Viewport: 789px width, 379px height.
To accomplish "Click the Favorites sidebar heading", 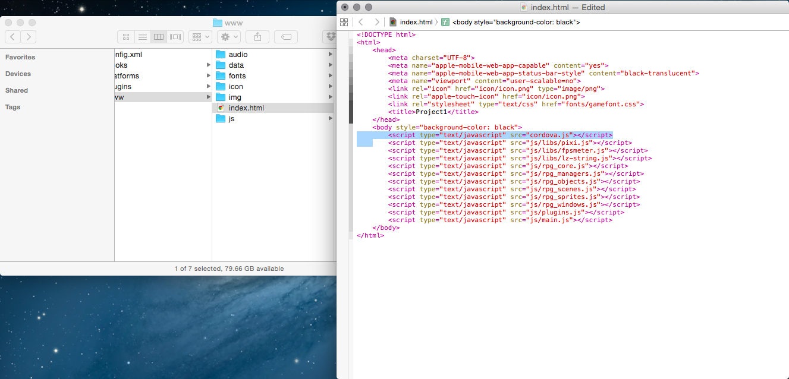I will 20,57.
